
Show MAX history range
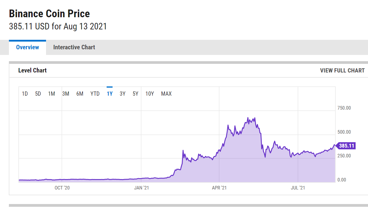tap(166, 94)
